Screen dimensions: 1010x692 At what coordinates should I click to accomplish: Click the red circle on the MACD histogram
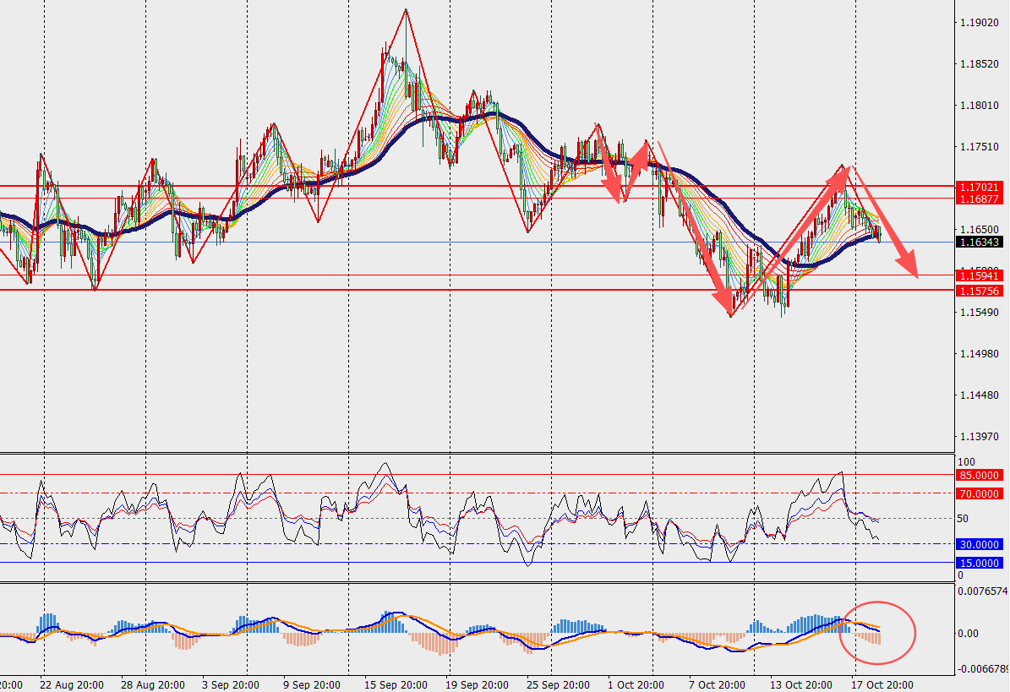click(877, 631)
